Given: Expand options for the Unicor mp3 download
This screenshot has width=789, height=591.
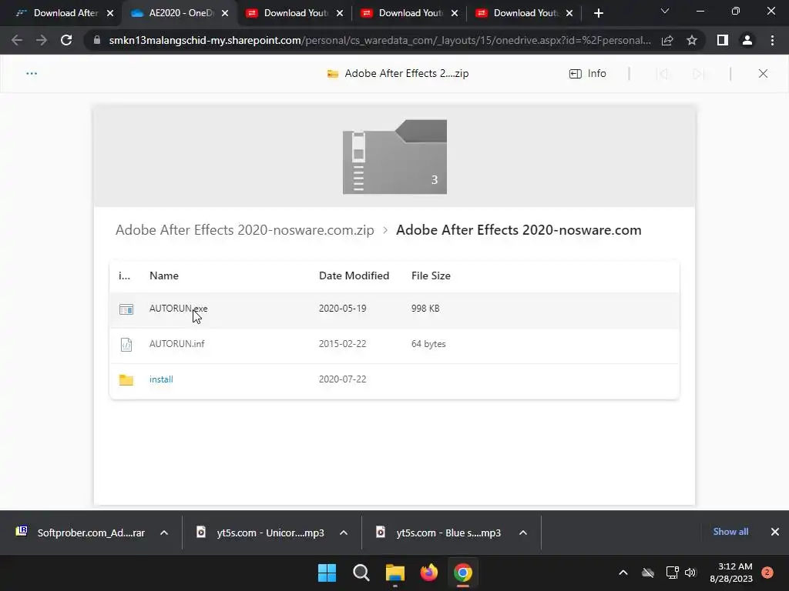Looking at the screenshot, I should click(344, 533).
